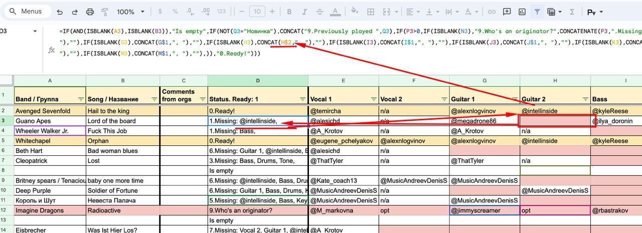
Task: Increase font size with the plus button
Action: (x=272, y=12)
